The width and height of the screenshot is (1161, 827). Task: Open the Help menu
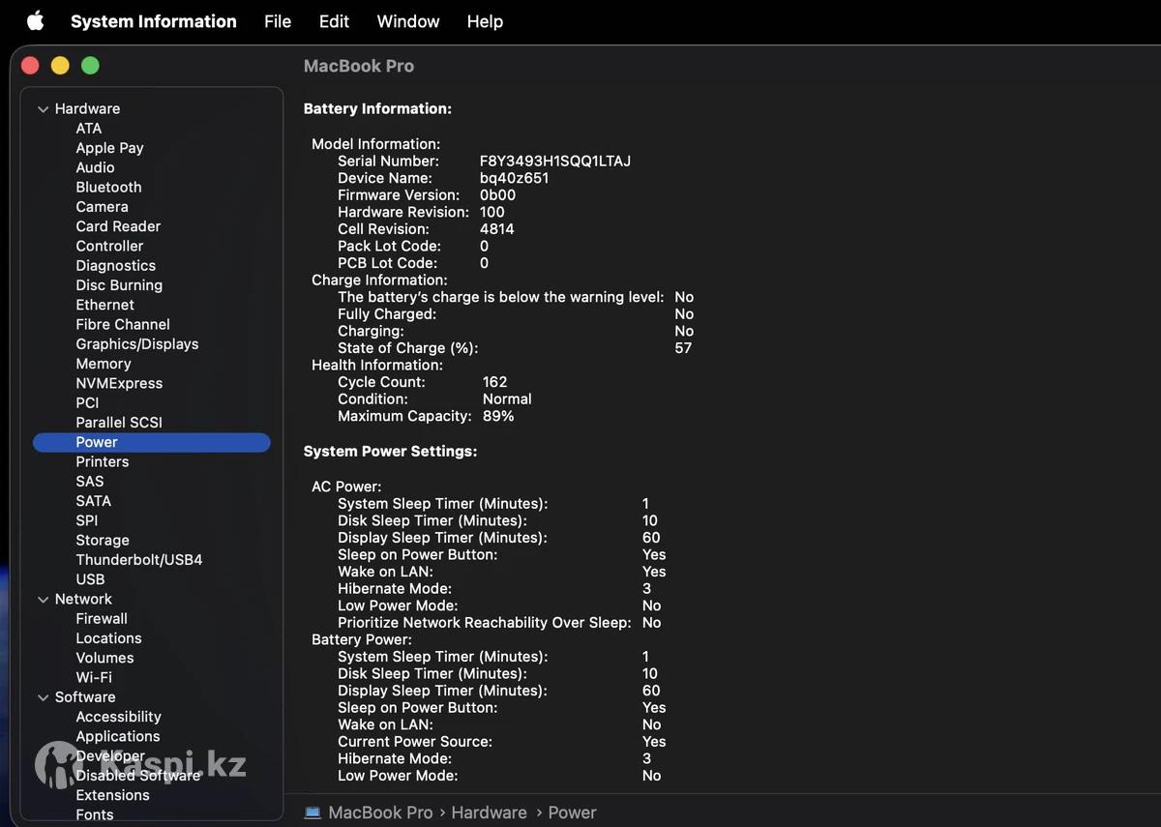pyautogui.click(x=485, y=21)
